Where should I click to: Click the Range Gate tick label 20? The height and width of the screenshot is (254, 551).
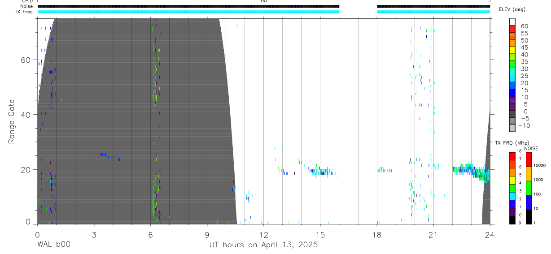[26, 169]
